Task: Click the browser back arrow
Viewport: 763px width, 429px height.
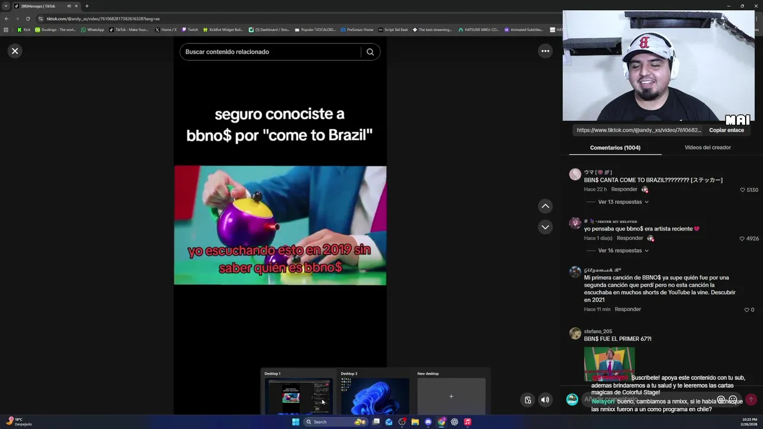Action: coord(7,18)
